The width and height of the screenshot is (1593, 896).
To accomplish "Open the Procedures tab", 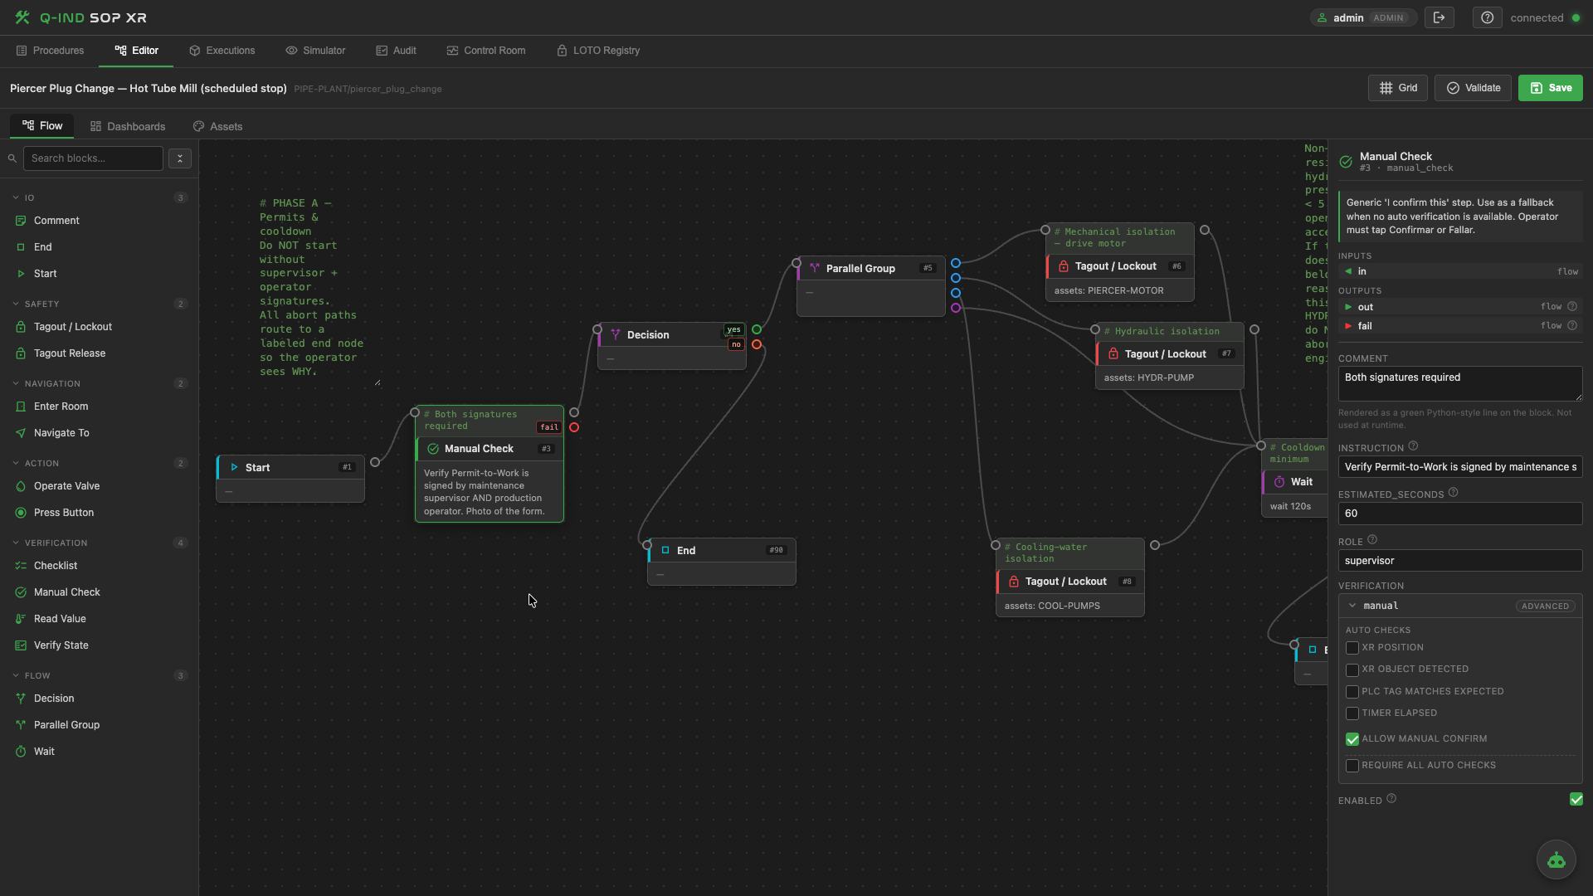I will click(50, 51).
